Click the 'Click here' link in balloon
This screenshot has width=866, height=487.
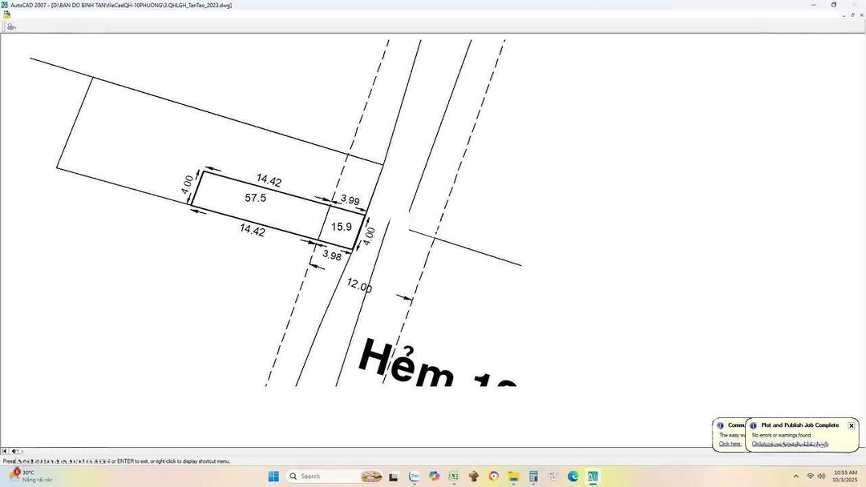point(730,444)
